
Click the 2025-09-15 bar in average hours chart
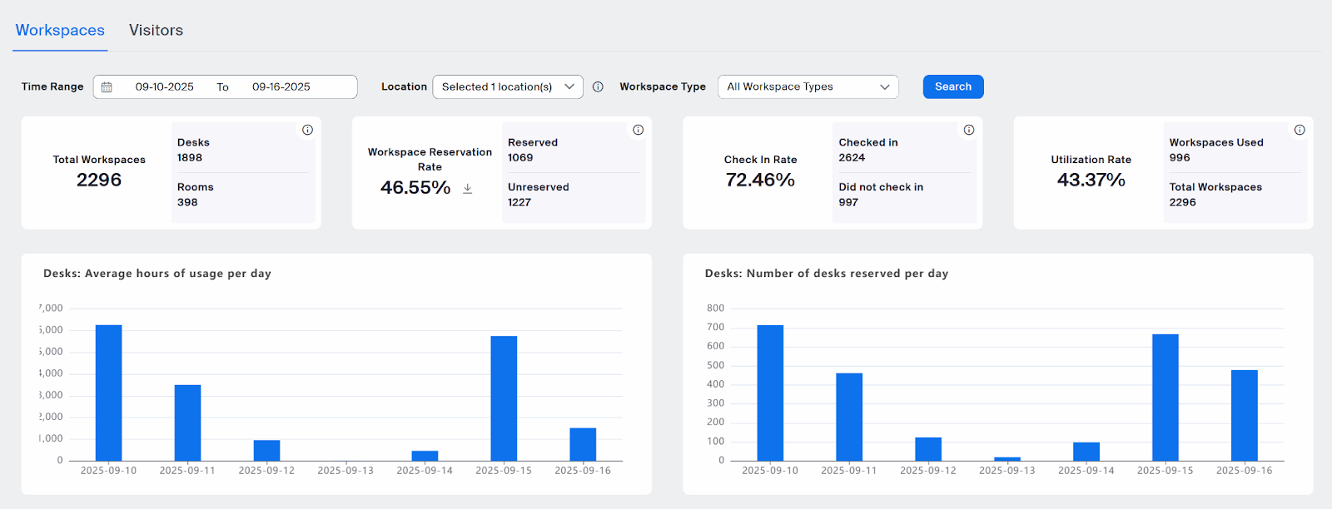pyautogui.click(x=504, y=398)
